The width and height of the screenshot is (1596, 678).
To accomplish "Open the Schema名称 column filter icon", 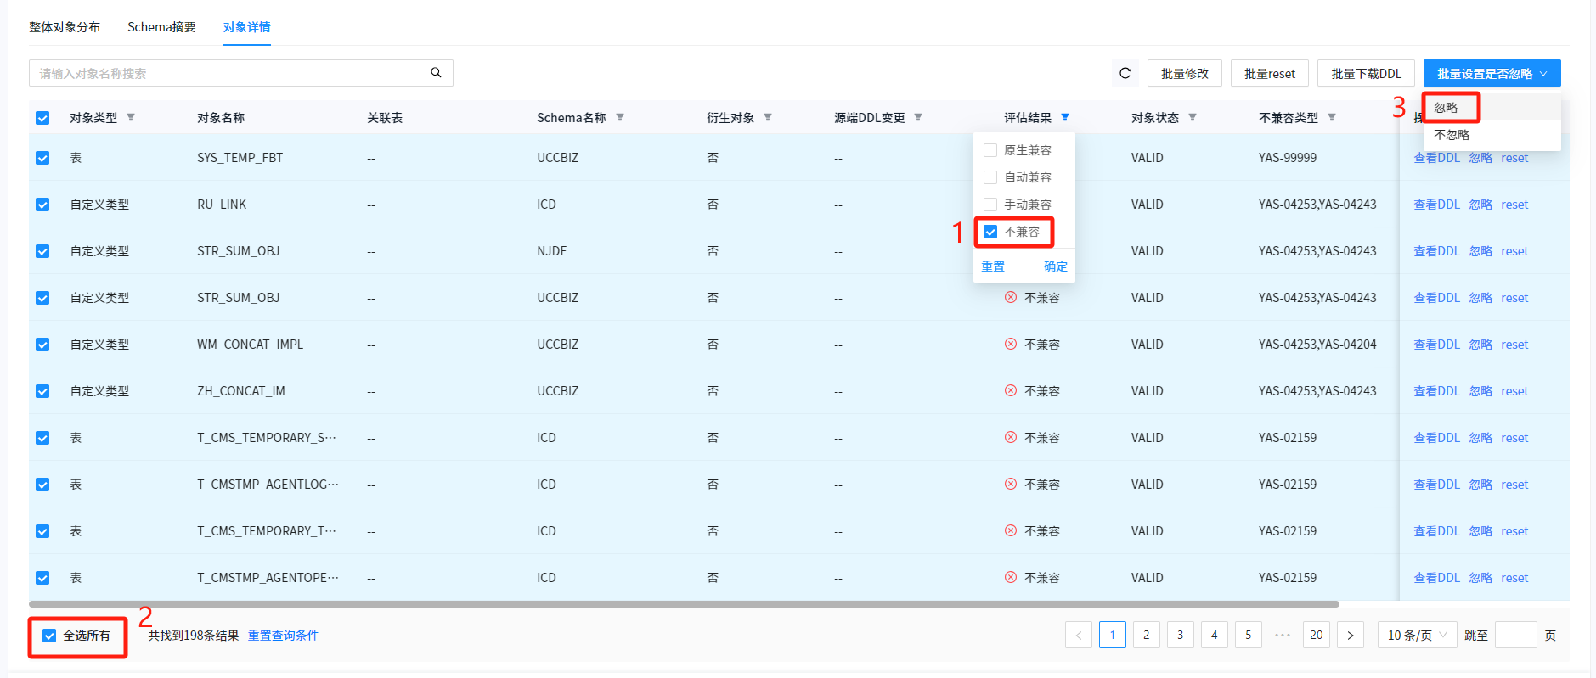I will click(x=620, y=117).
